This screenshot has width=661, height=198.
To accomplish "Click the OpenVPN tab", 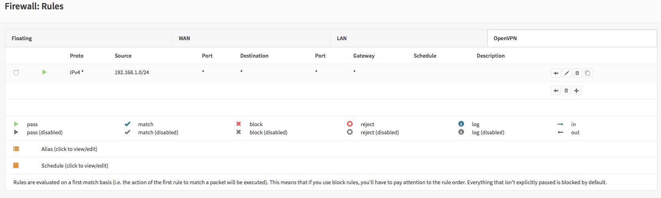I will (505, 38).
